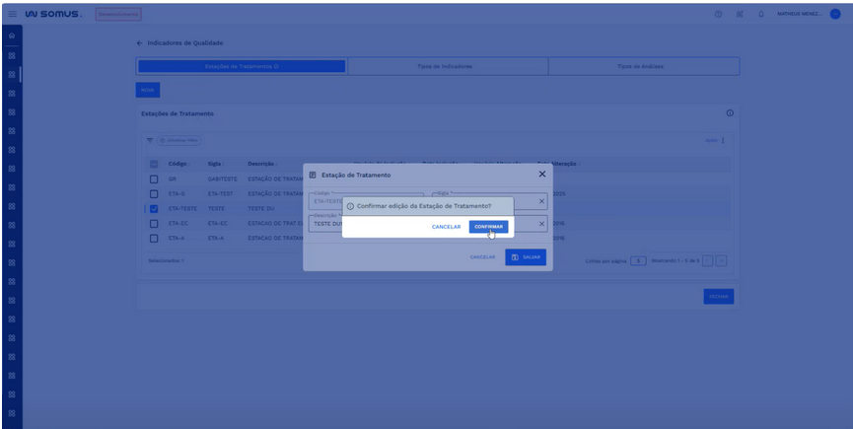Open the hamburger menu at top left
853x429 pixels.
pyautogui.click(x=11, y=14)
